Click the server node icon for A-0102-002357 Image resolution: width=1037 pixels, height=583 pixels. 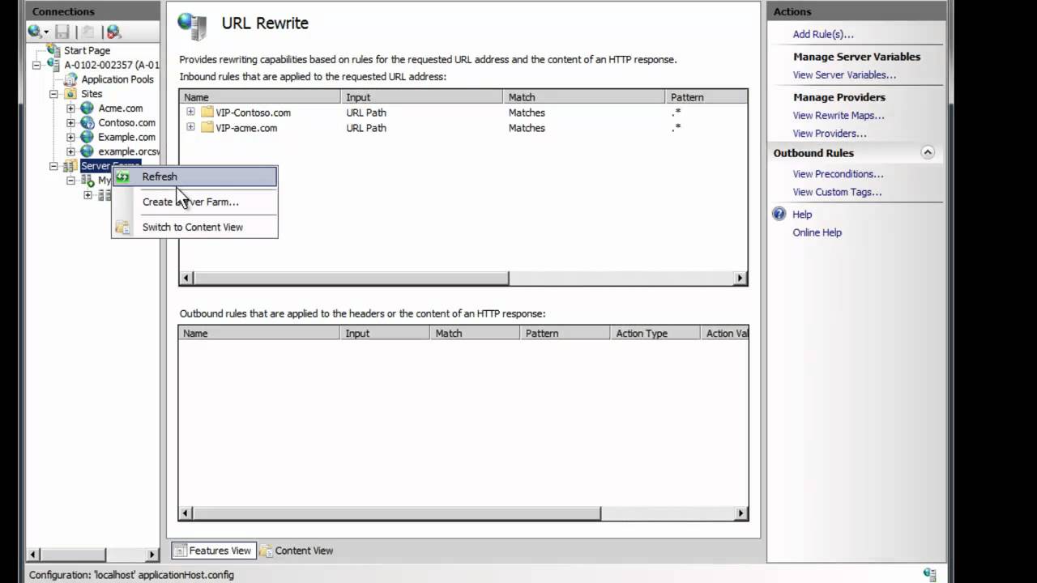53,65
